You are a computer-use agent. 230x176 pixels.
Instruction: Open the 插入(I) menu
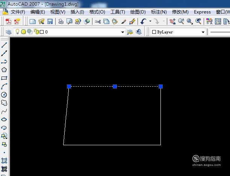(x=77, y=12)
